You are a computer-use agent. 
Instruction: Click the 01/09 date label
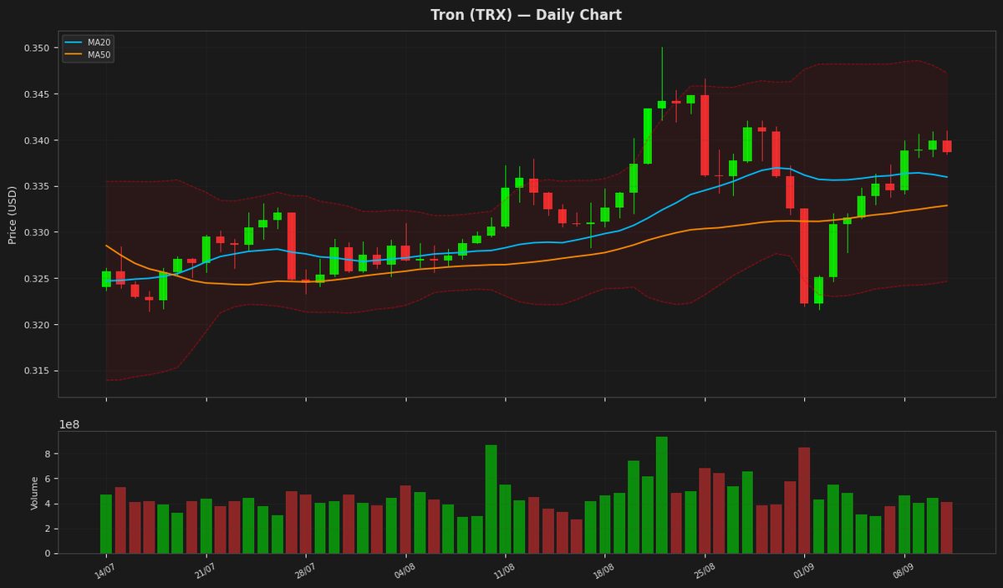803,570
